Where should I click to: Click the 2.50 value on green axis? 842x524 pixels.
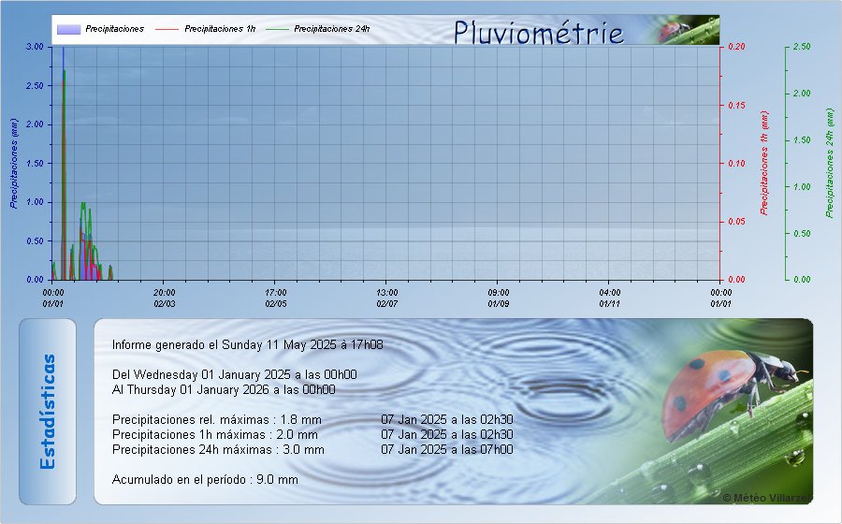pyautogui.click(x=802, y=47)
